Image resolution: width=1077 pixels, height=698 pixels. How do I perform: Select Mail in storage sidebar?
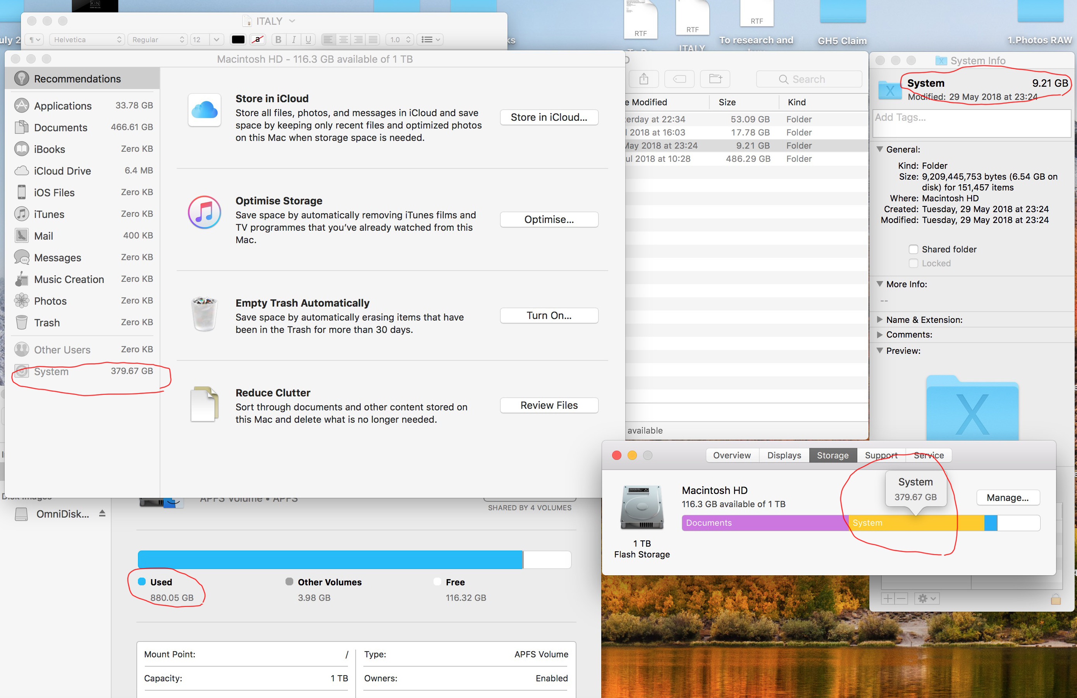coord(83,236)
